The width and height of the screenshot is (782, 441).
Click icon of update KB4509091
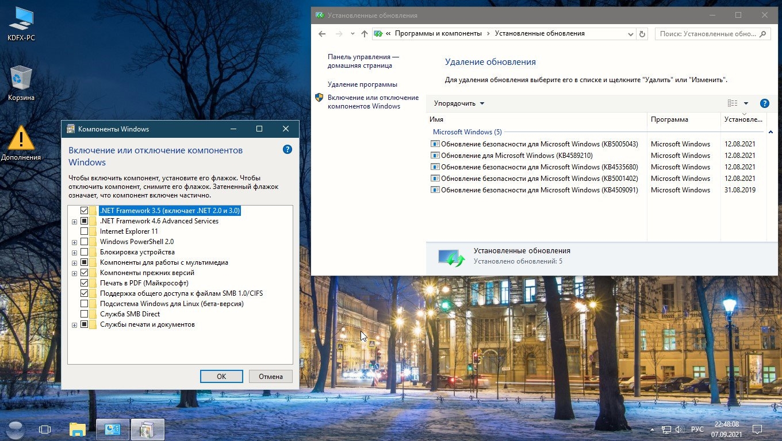435,190
